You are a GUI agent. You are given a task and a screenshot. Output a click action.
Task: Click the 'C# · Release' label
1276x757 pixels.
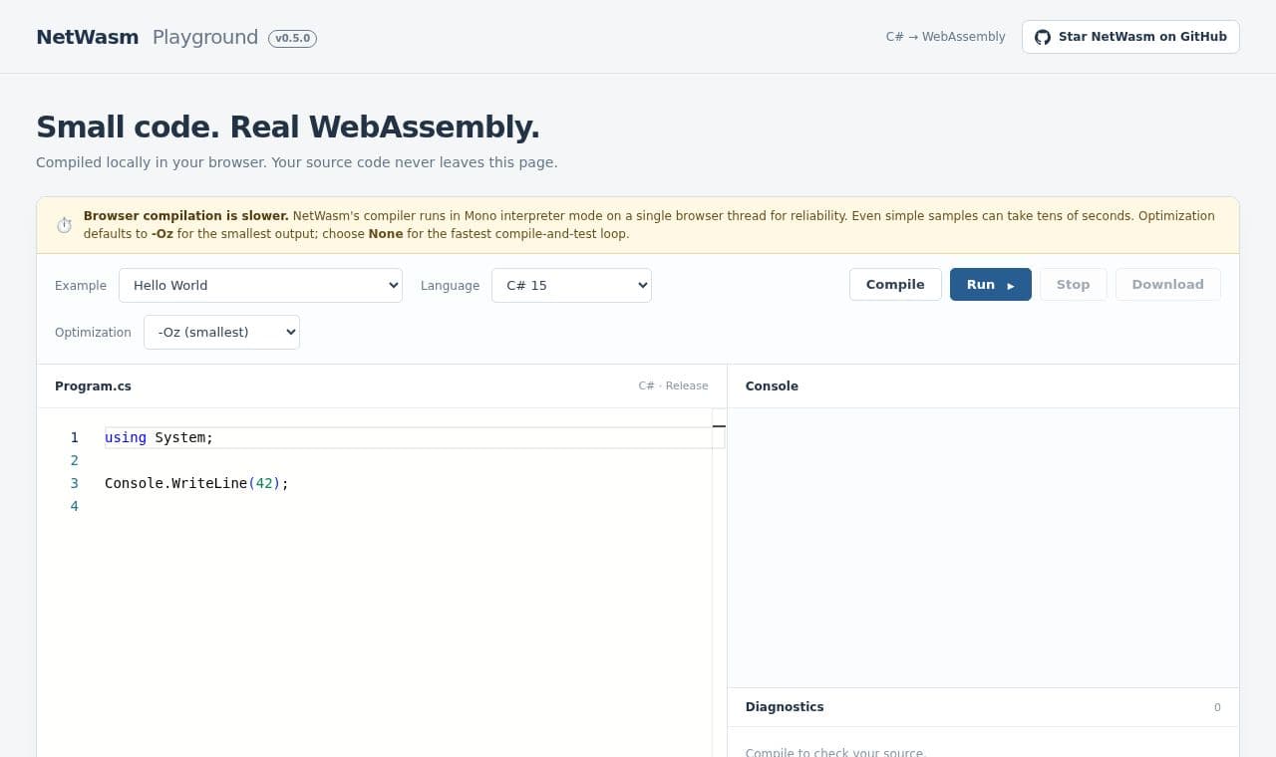[x=673, y=386]
